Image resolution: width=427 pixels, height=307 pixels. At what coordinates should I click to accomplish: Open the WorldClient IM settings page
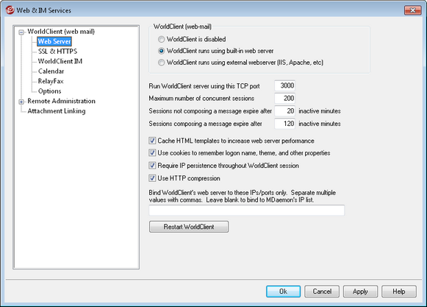(60, 61)
